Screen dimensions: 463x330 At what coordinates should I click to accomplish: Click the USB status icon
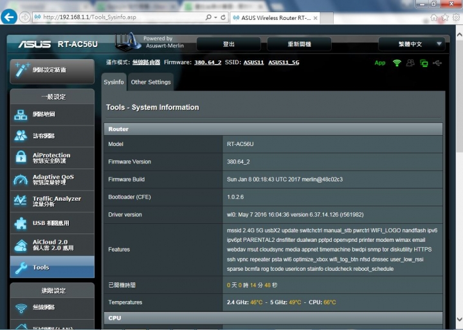(437, 63)
